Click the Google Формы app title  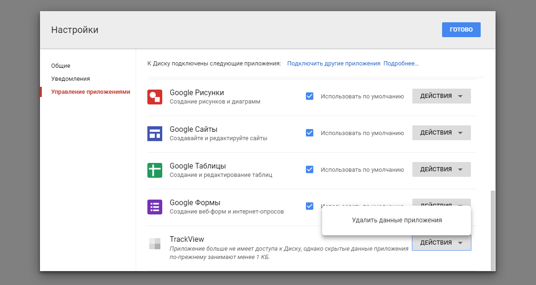coord(195,203)
